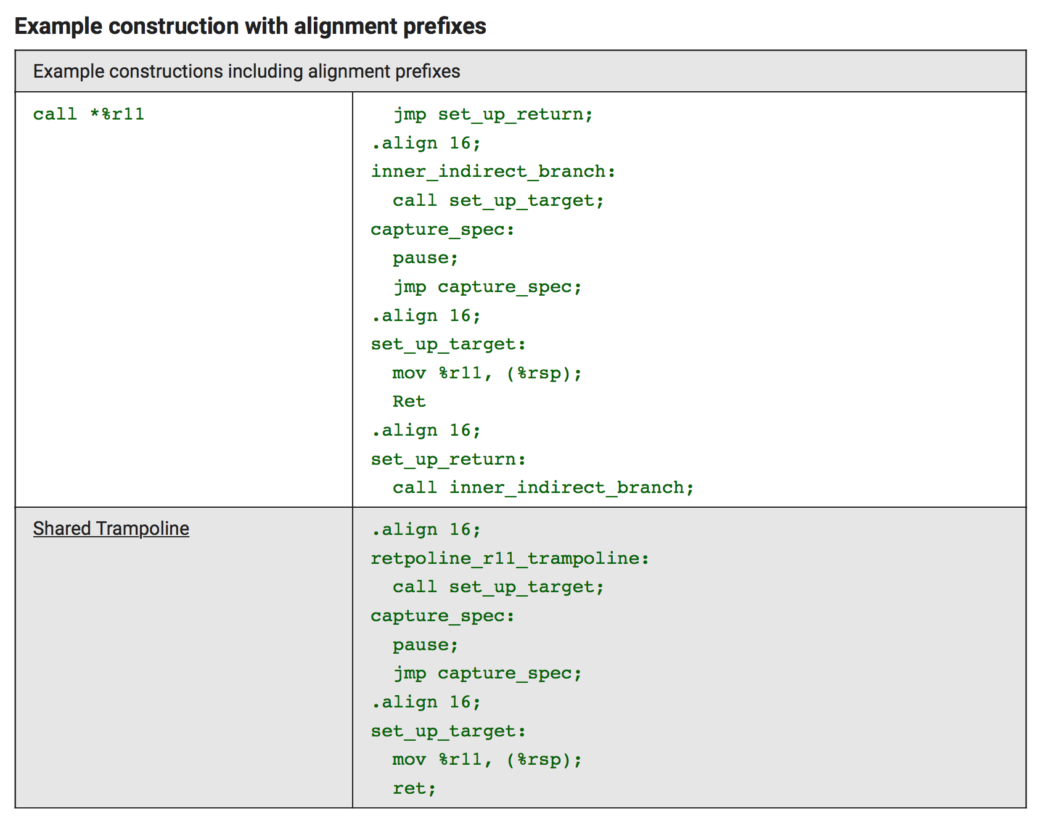Click '.align 16;' directly above retpoline_r11_trampoline label
This screenshot has height=827, width=1053.
(425, 529)
